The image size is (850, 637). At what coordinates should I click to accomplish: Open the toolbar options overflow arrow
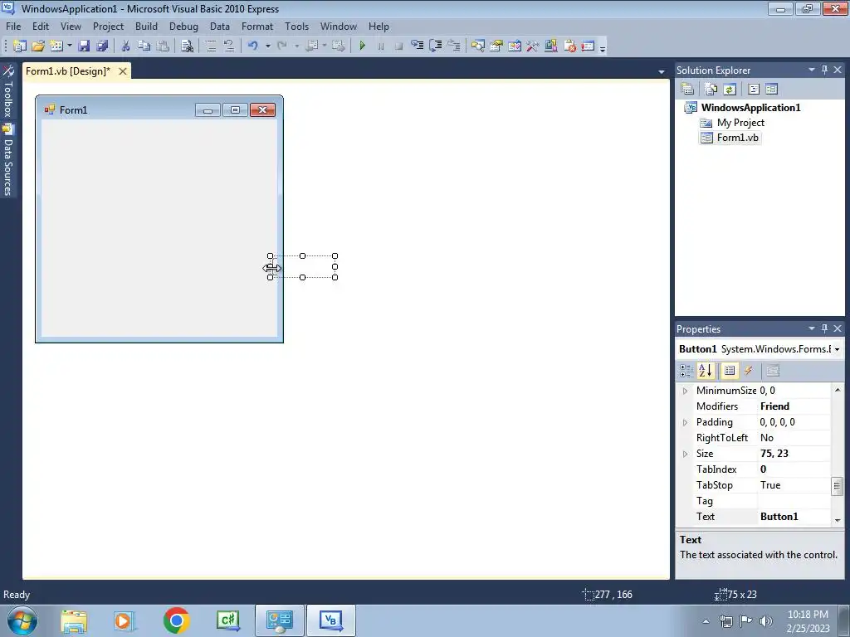(603, 48)
